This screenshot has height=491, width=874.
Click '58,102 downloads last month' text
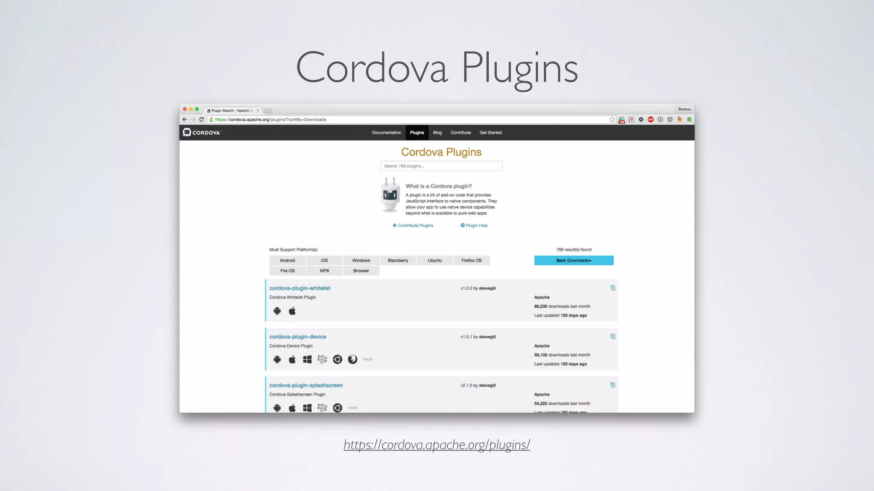click(x=562, y=355)
